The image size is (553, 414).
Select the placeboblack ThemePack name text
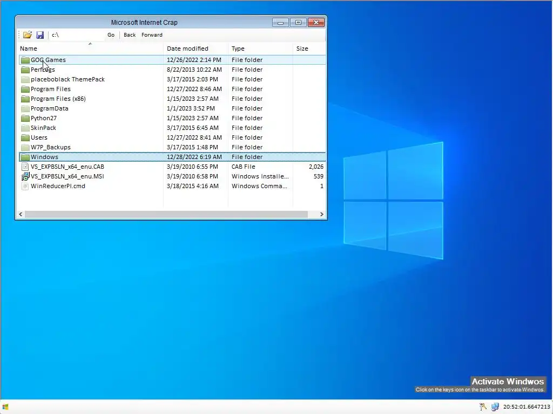pyautogui.click(x=68, y=79)
